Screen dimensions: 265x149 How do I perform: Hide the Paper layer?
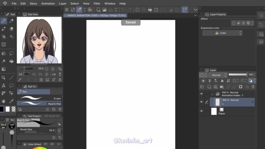(x=201, y=111)
